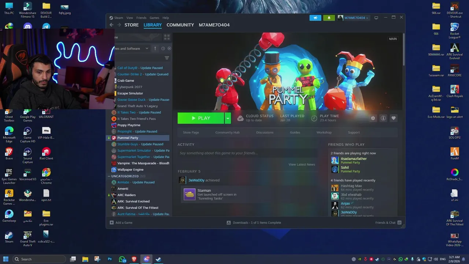Toggle the recent activity clock filter
Viewport: 469px width, 264px height.
pyautogui.click(x=163, y=48)
